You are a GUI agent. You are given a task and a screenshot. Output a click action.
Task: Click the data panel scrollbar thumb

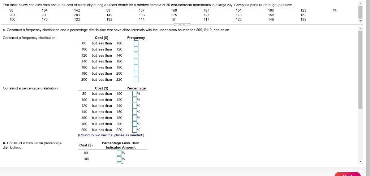(x=360, y=12)
